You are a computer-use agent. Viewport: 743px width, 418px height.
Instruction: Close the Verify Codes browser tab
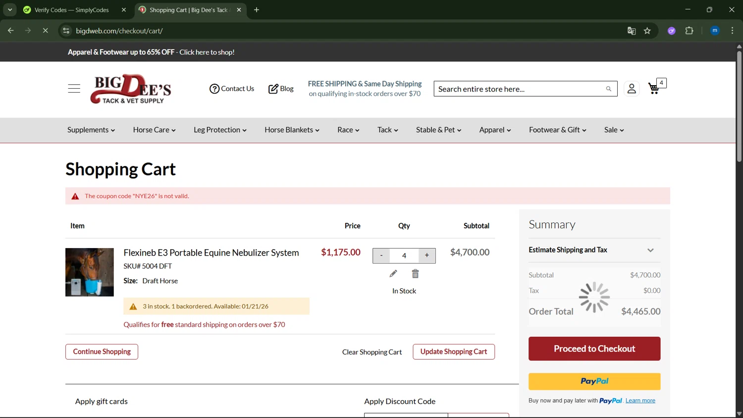(124, 10)
